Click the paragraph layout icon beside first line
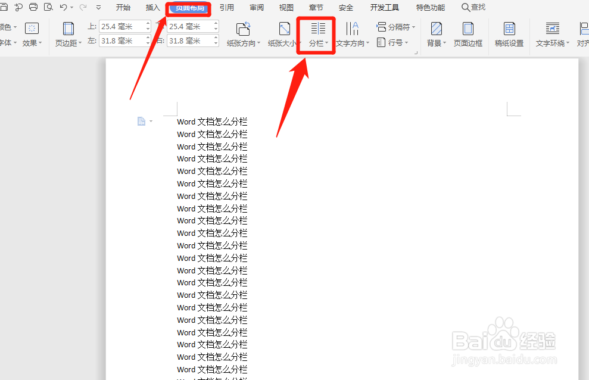This screenshot has width=589, height=380. [x=141, y=121]
